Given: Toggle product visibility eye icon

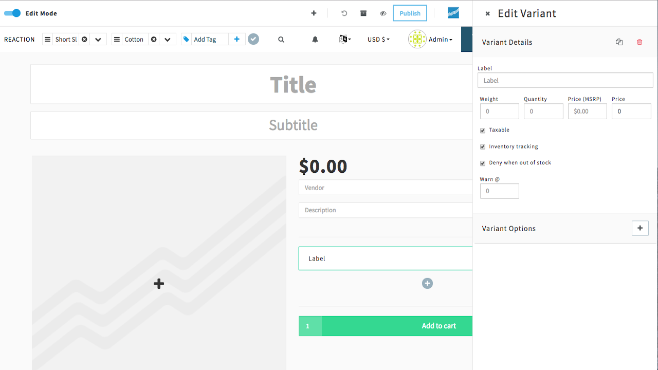Looking at the screenshot, I should [x=383, y=13].
